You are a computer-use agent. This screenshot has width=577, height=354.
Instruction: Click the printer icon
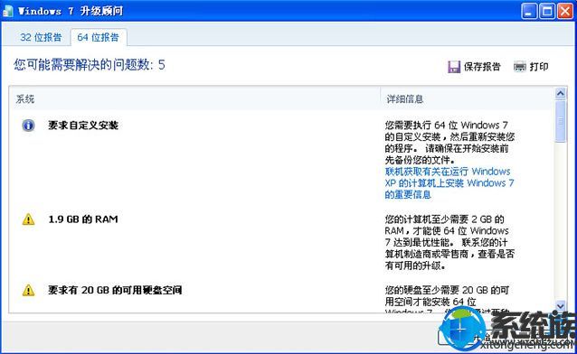(520, 67)
